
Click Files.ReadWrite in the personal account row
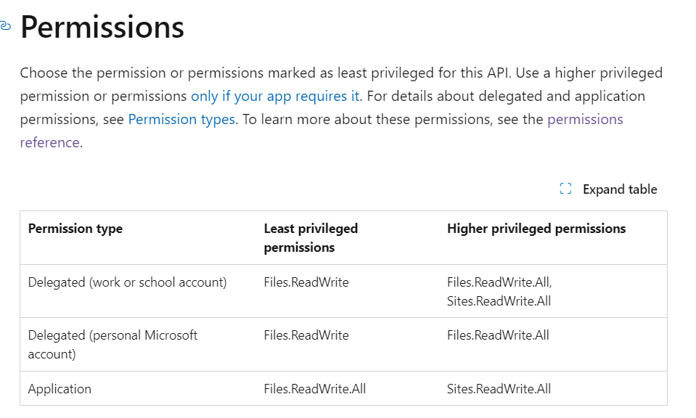tap(306, 335)
